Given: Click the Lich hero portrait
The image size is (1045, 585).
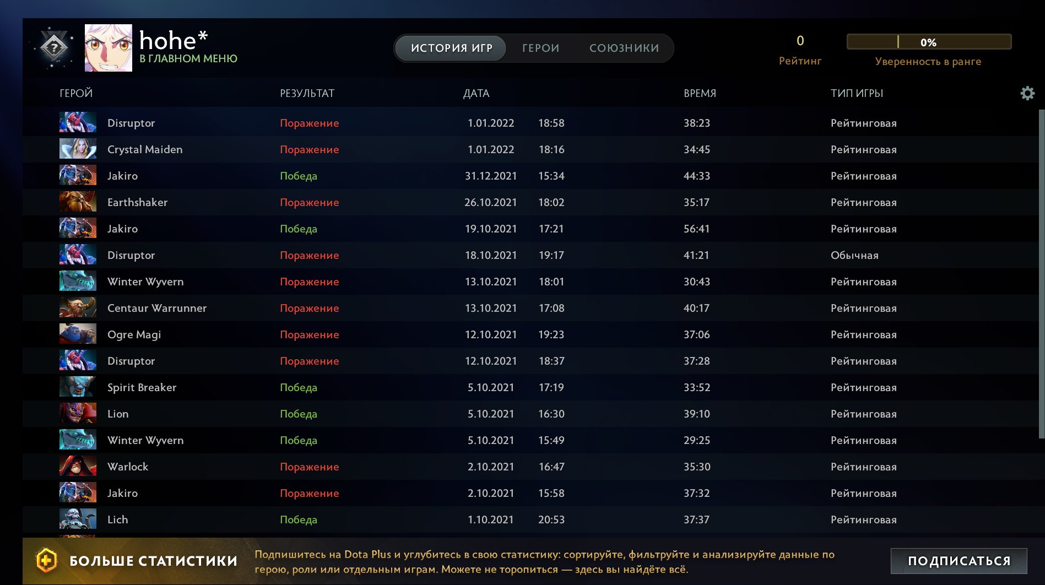Looking at the screenshot, I should pyautogui.click(x=77, y=519).
